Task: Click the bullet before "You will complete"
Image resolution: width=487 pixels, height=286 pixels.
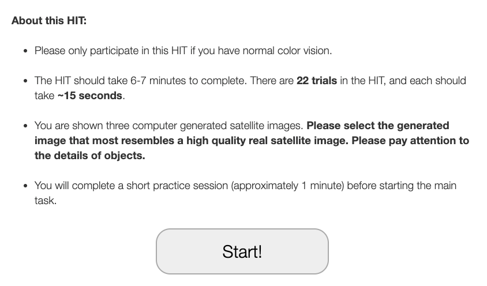Action: pyautogui.click(x=26, y=186)
